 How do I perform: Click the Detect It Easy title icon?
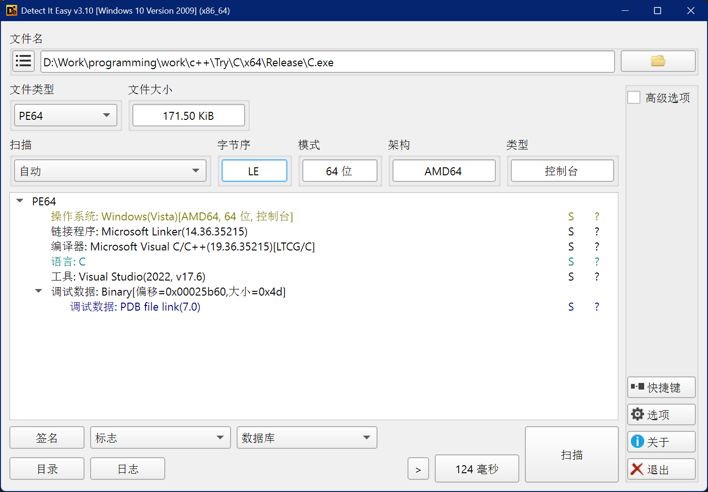click(x=12, y=10)
